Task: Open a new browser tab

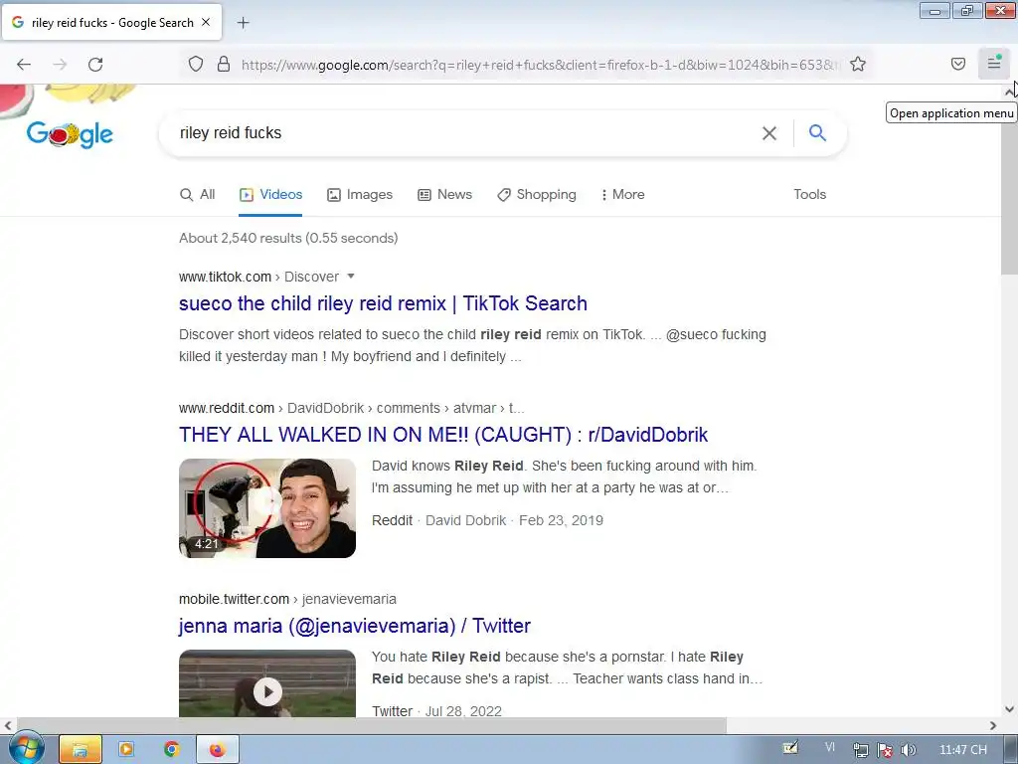Action: click(243, 23)
